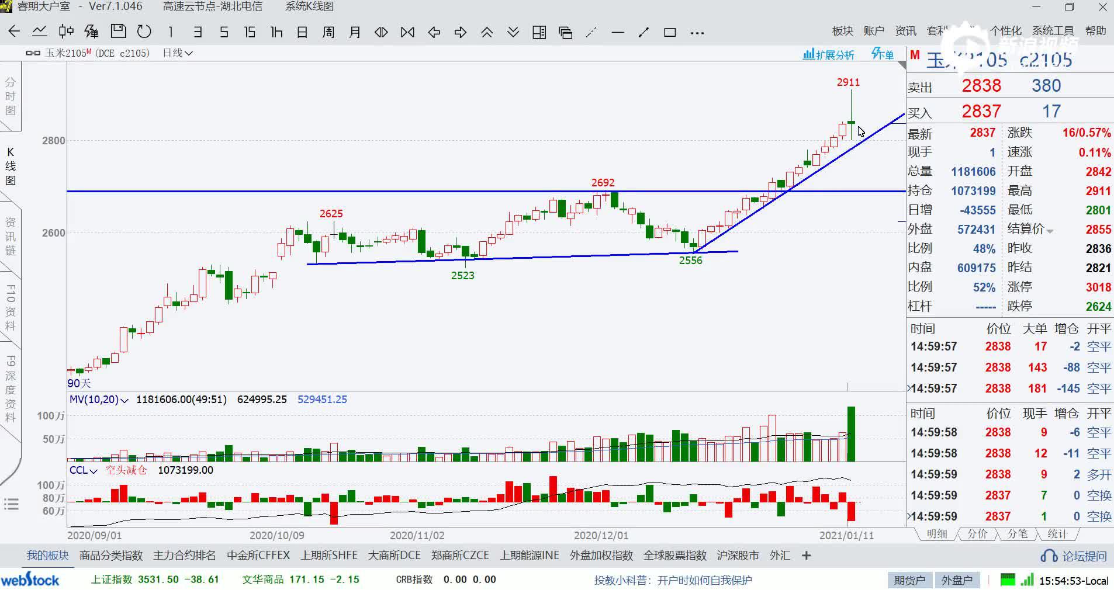Switch to 1-minute period
The width and height of the screenshot is (1114, 590).
coord(171,32)
